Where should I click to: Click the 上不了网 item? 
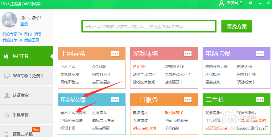68,66
